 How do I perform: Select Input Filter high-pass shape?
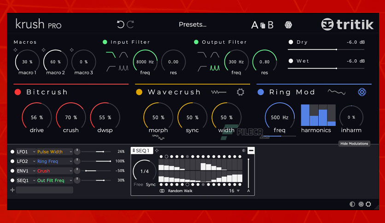click(x=111, y=68)
